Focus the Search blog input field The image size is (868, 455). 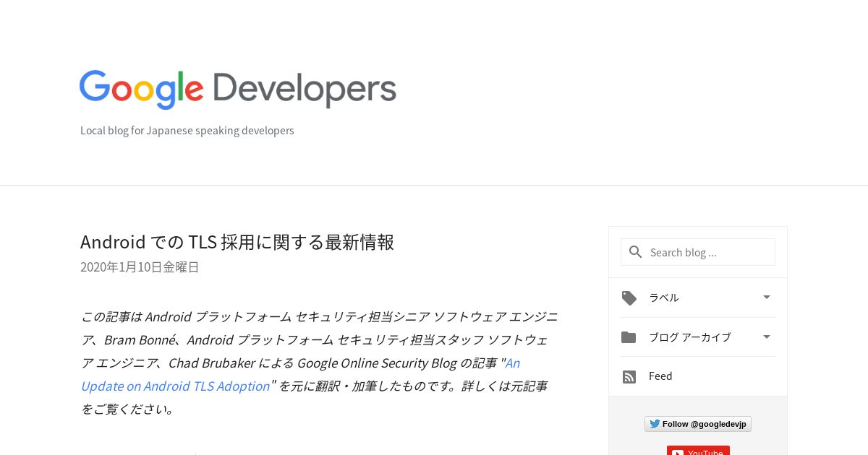tap(698, 252)
